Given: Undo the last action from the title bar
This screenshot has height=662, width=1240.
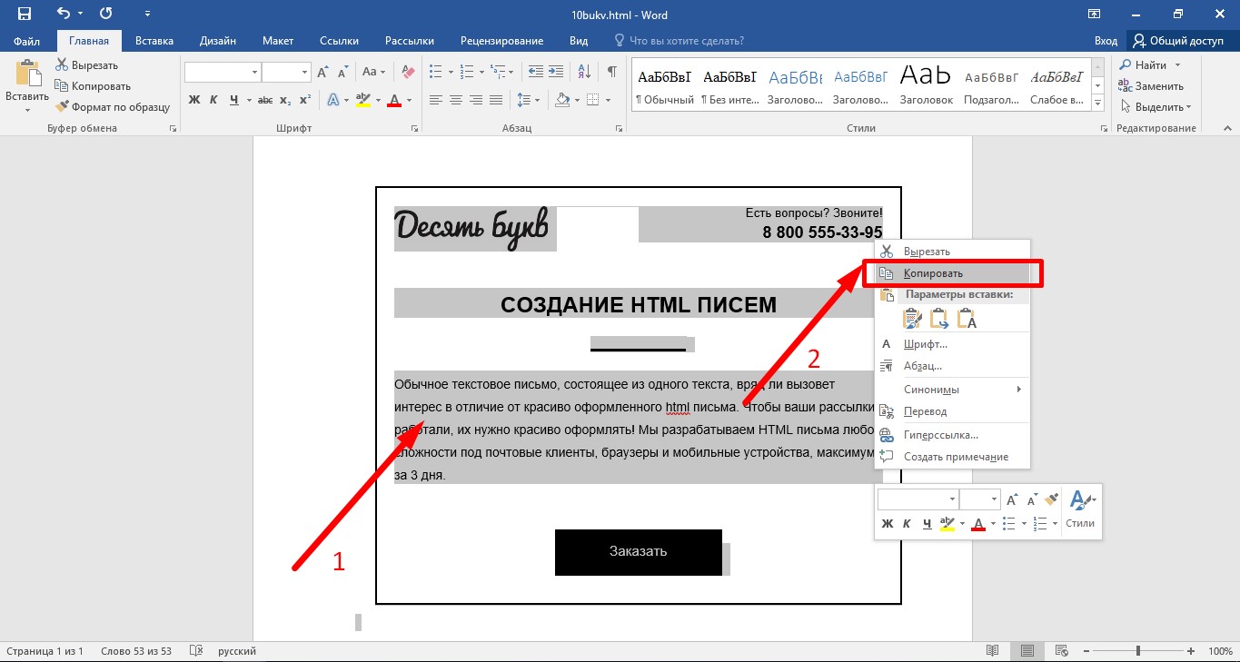Looking at the screenshot, I should 63,14.
